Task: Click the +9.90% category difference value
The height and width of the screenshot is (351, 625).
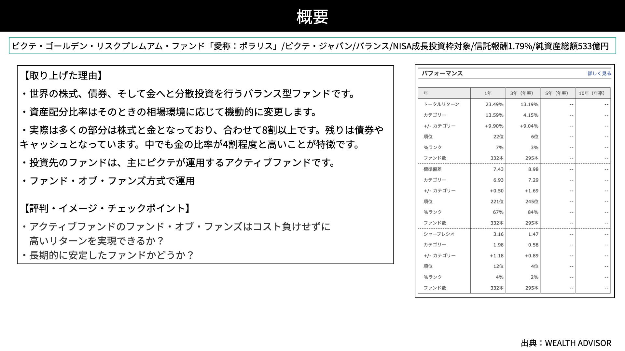Action: tap(494, 126)
